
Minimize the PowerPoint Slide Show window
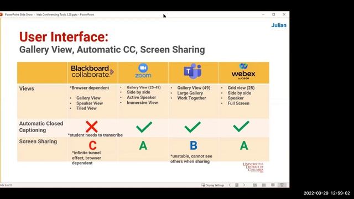tap(263, 14)
